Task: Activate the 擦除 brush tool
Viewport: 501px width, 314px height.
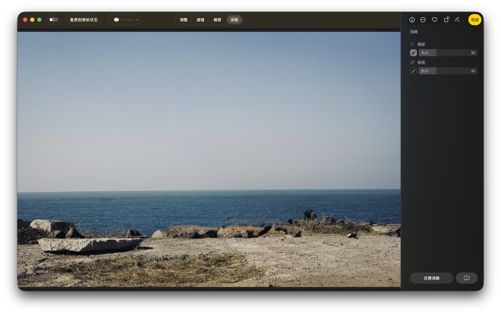Action: tap(413, 53)
